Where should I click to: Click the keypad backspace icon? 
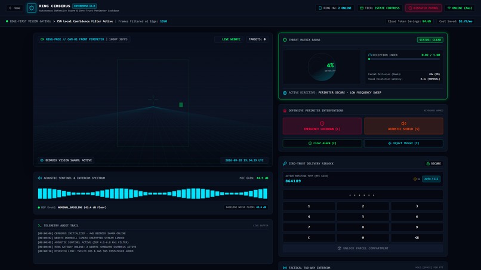tap(417, 237)
